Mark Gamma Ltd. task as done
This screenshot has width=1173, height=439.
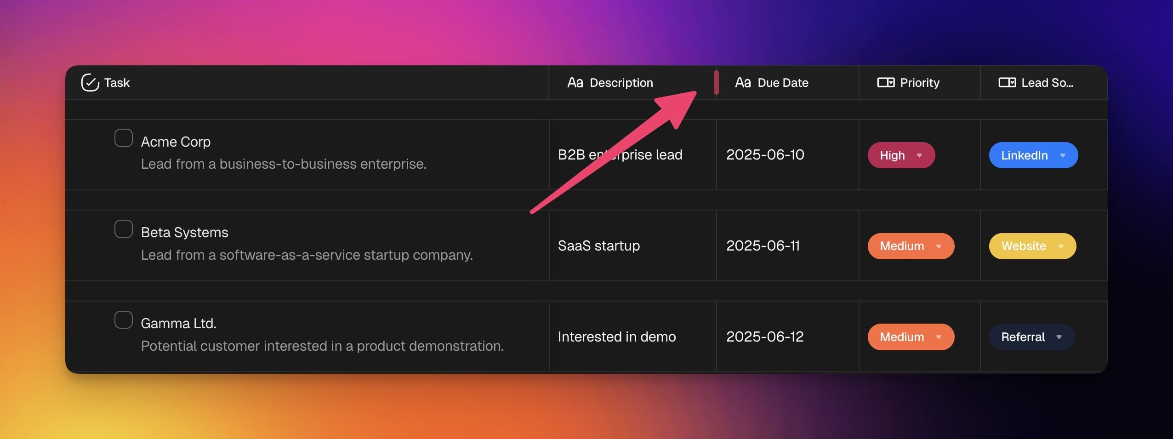[x=124, y=320]
